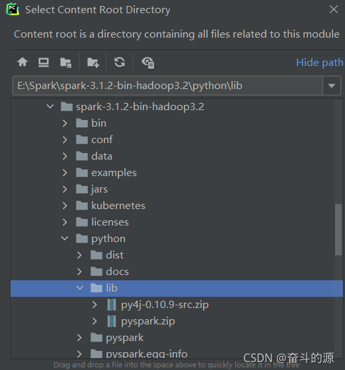The image size is (345, 370).
Task: Expand the docs folder under python
Action: click(x=79, y=272)
